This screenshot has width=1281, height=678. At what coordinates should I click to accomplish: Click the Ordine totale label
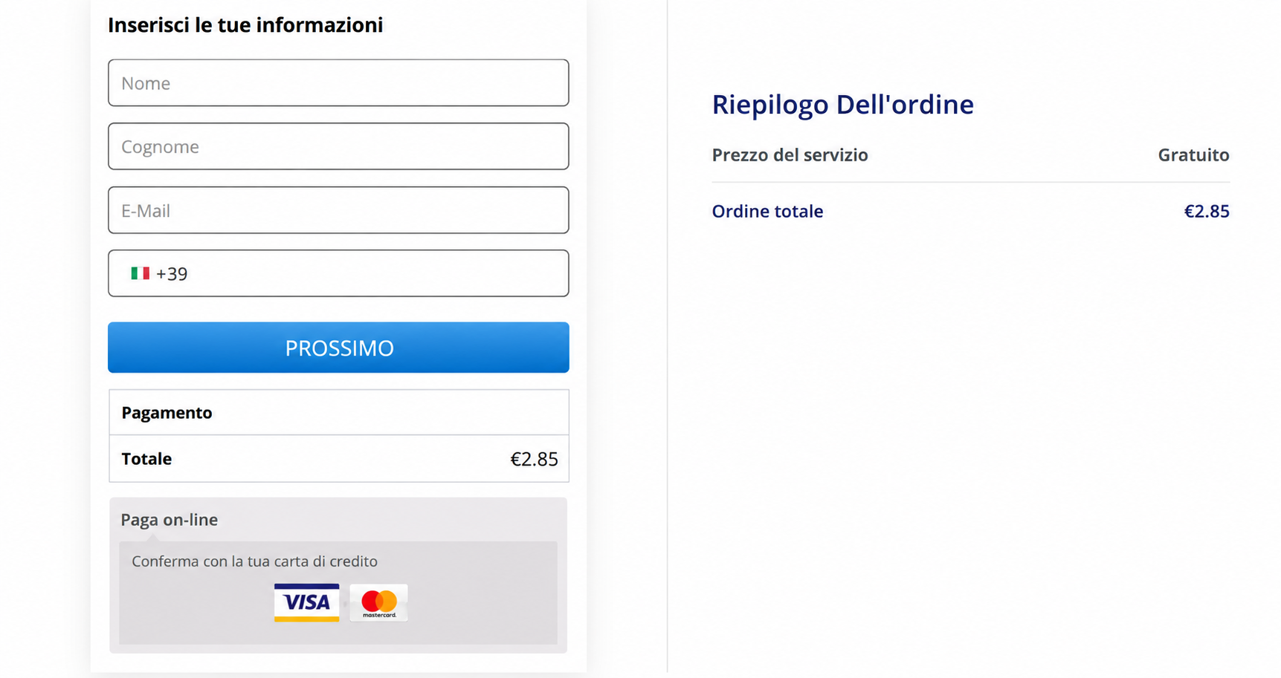(x=767, y=212)
